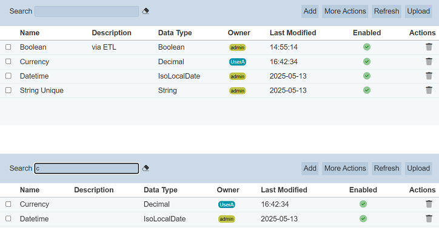Click the eraser icon beside the empty search field

(x=146, y=11)
